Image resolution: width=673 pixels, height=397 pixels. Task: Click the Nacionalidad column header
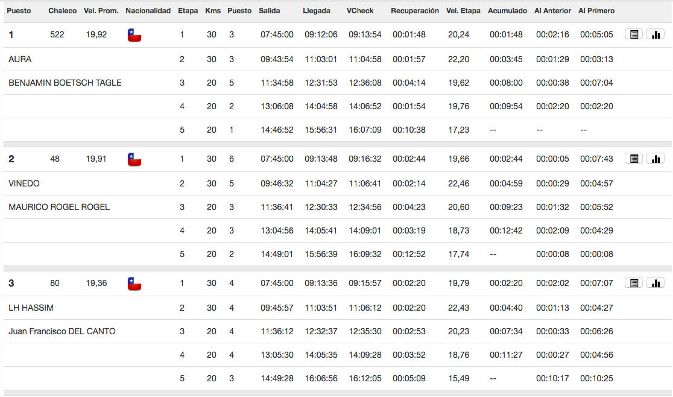[148, 11]
